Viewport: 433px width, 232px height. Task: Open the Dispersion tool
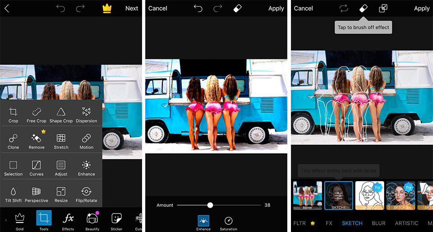click(87, 115)
